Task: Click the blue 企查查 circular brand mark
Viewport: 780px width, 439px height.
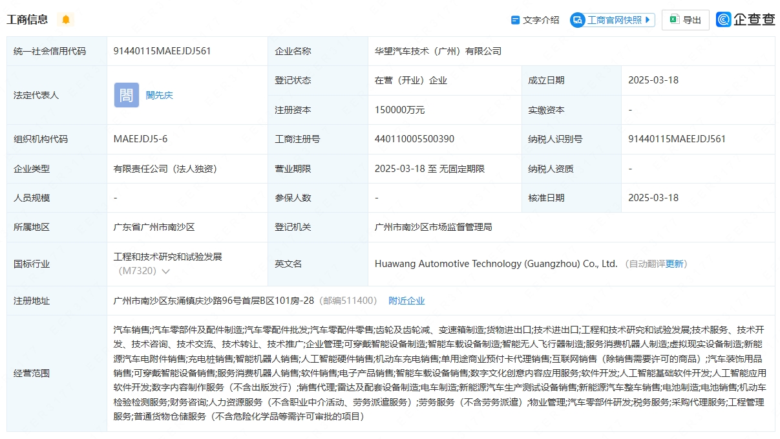Action: [x=724, y=19]
